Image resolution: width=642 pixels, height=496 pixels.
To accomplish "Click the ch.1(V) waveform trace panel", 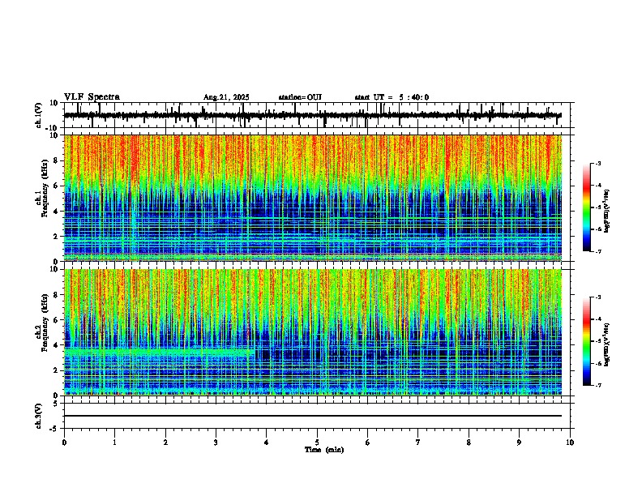I will click(x=317, y=115).
